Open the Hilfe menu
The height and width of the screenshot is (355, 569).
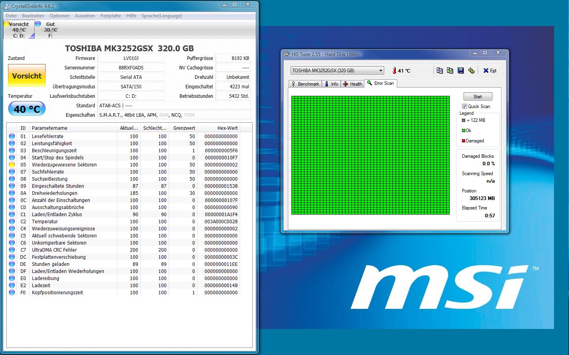131,16
